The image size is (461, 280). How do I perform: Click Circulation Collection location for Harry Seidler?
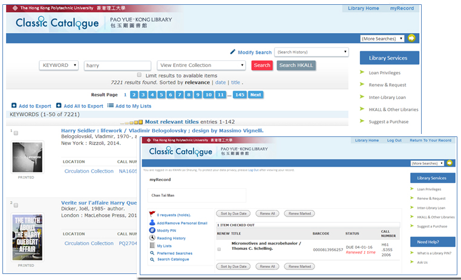[89, 171]
